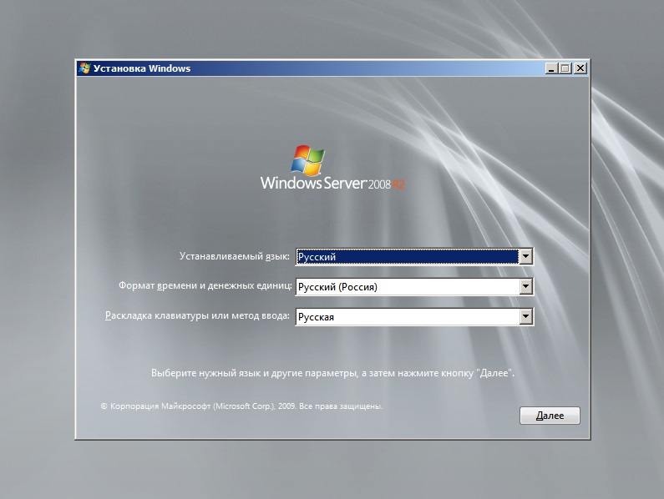
Task: Click the Раскладка клавиатуры или метод ввода label
Action: pyautogui.click(x=197, y=315)
